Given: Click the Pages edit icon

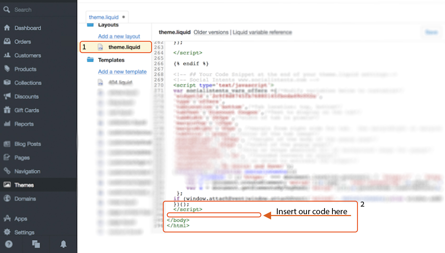Looking at the screenshot, I should [7, 157].
